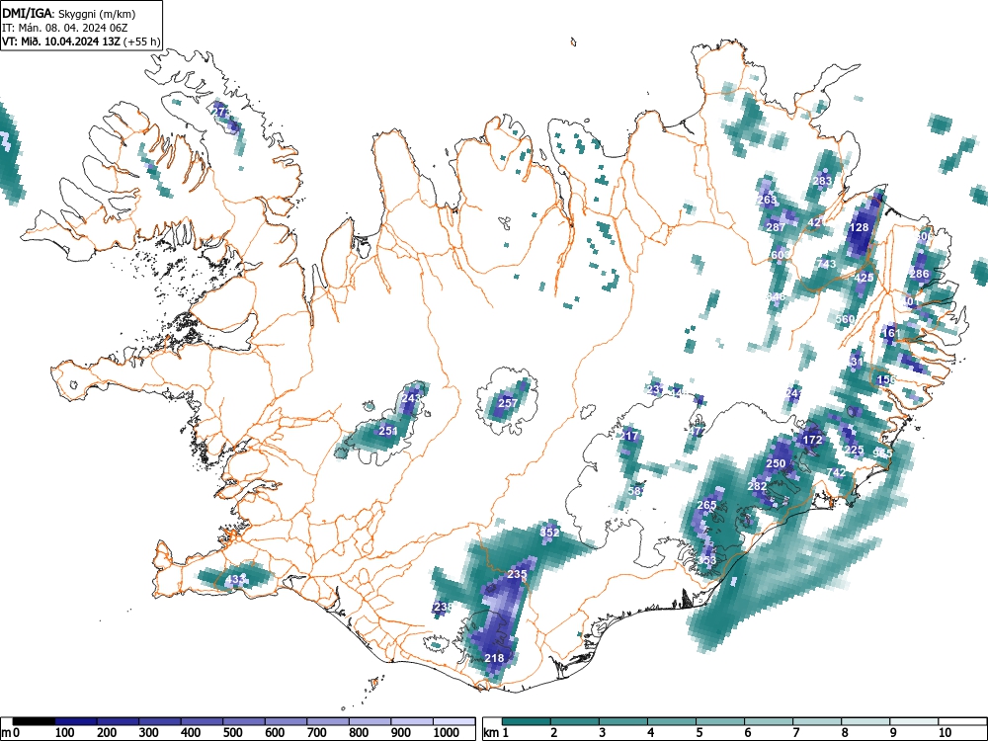Viewport: 988px width, 741px height.
Task: Select the 172 visibility label
Action: [813, 440]
